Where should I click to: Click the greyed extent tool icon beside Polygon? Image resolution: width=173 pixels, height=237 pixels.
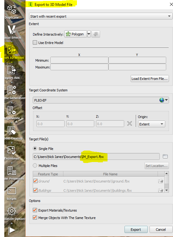point(96,34)
